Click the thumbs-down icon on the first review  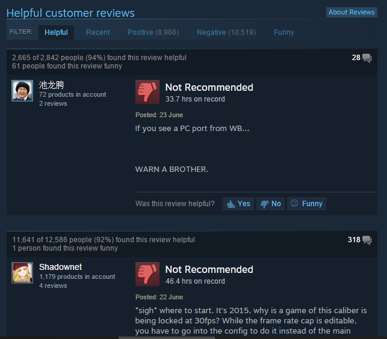pyautogui.click(x=147, y=92)
